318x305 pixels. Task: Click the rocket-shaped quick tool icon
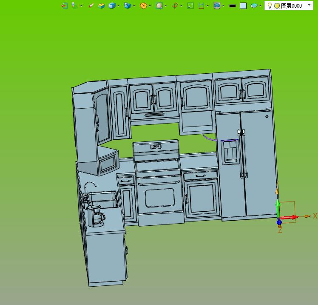tap(74, 6)
